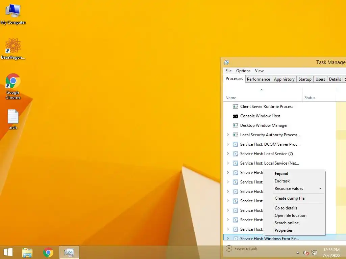The height and width of the screenshot is (259, 346).
Task: Select the Google Chrome desktop shortcut
Action: pos(13,86)
